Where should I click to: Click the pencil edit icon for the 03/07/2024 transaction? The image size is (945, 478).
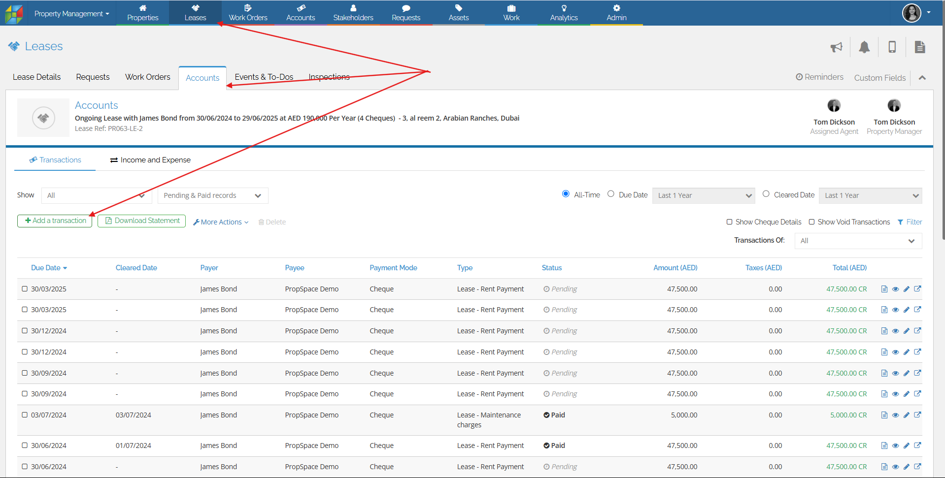point(907,415)
